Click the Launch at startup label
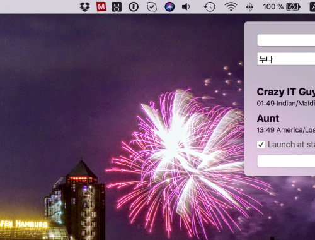The height and width of the screenshot is (240, 315). [x=292, y=145]
